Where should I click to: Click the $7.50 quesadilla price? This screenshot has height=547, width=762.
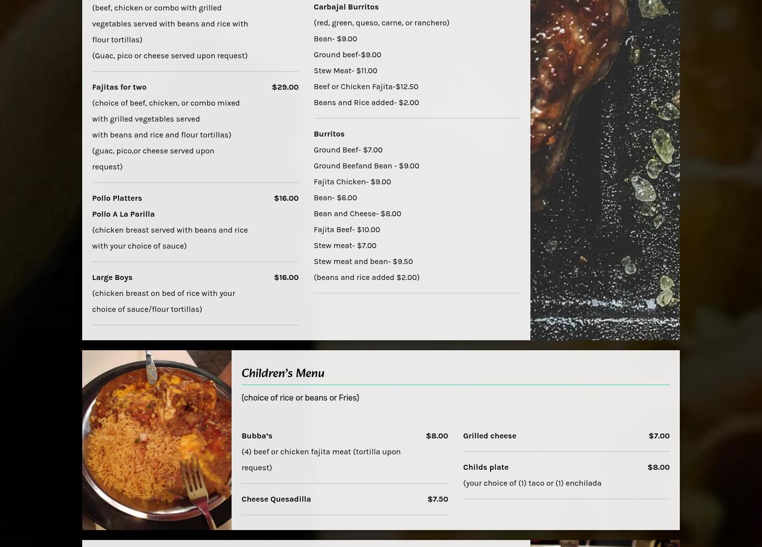pos(438,499)
